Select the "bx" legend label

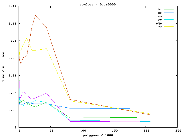click(160, 9)
